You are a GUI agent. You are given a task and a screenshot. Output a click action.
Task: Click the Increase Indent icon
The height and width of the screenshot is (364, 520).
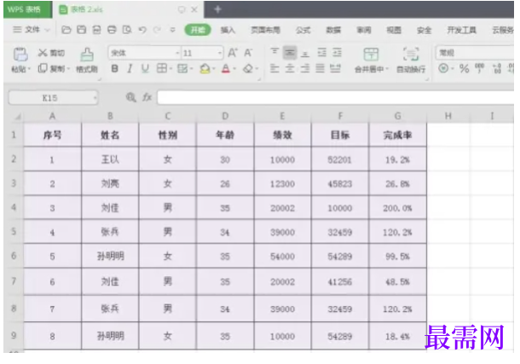click(337, 52)
